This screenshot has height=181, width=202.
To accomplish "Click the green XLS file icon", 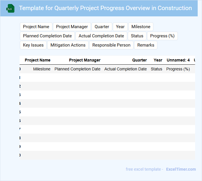I will point(10,8).
